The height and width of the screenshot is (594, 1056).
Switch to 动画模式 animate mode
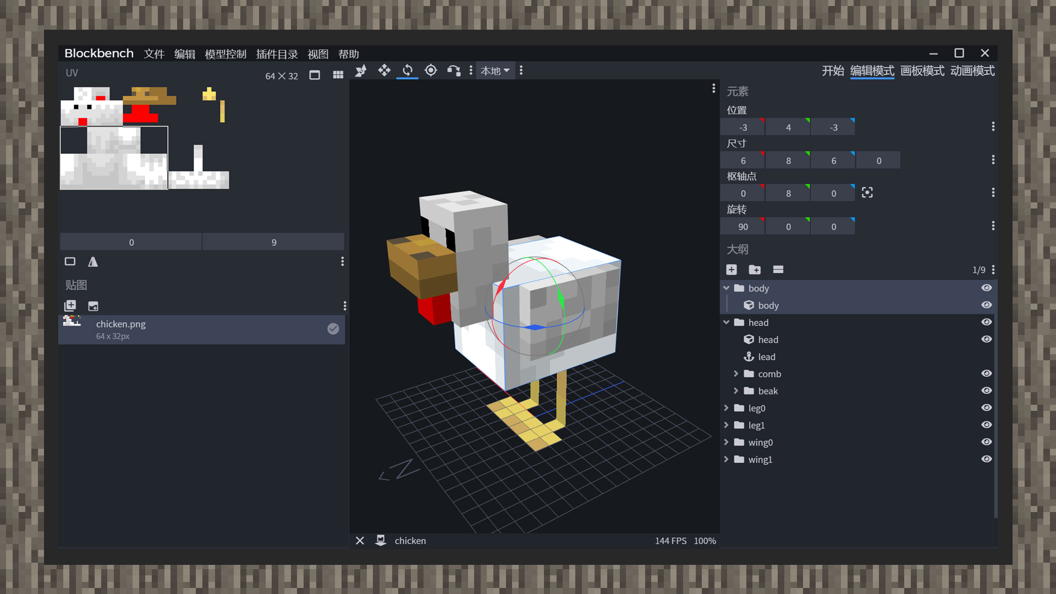point(972,71)
